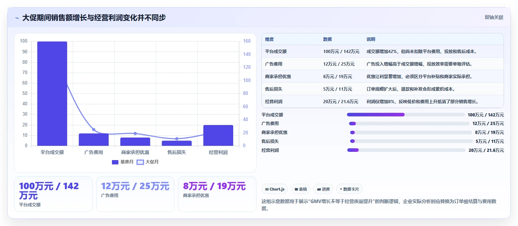518x226 pixels.
Task: Click the footnote text about GMV增长
Action: pyautogui.click(x=379, y=205)
